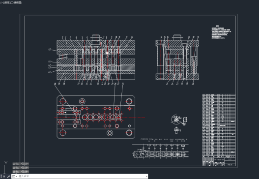Close the command line with the X icon
The width and height of the screenshot is (259, 179).
[4, 177]
